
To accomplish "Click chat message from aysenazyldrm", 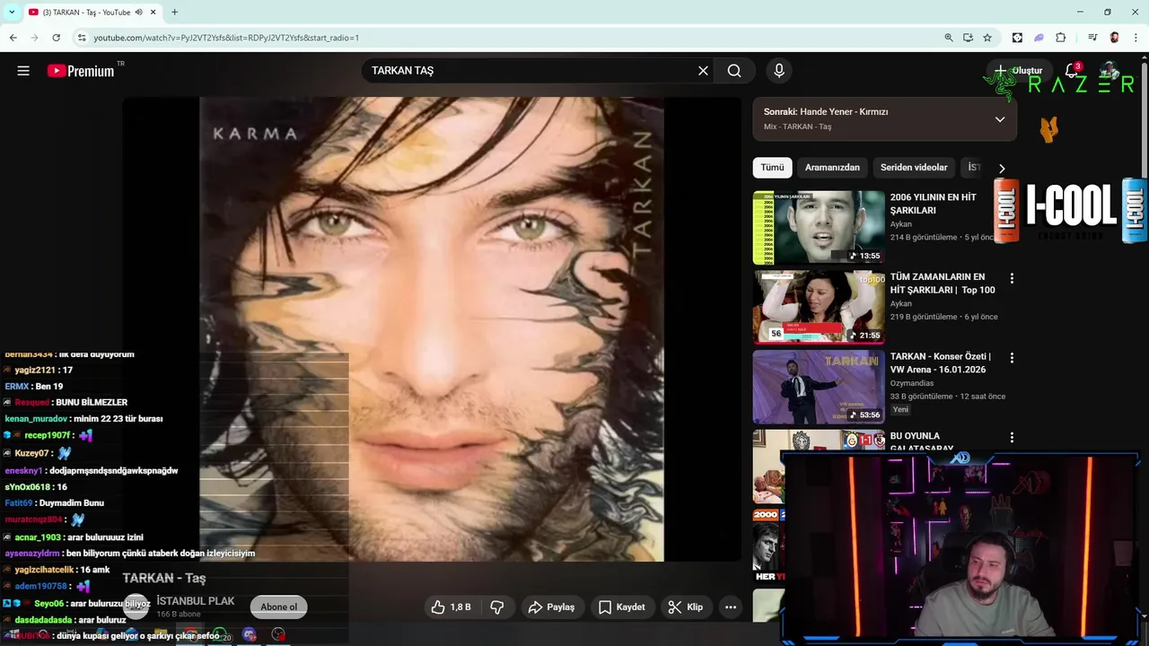I will click(x=129, y=554).
